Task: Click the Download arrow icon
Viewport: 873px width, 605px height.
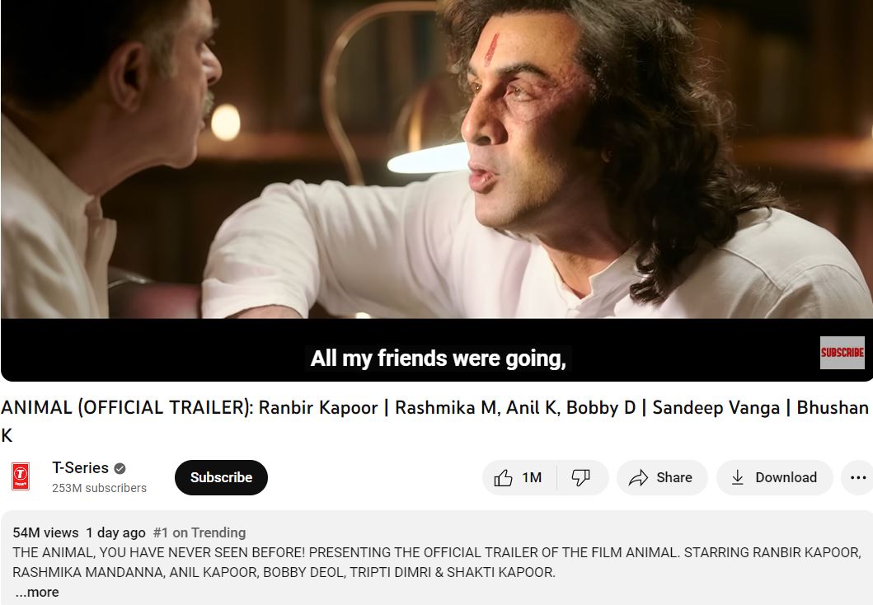Action: (x=737, y=477)
